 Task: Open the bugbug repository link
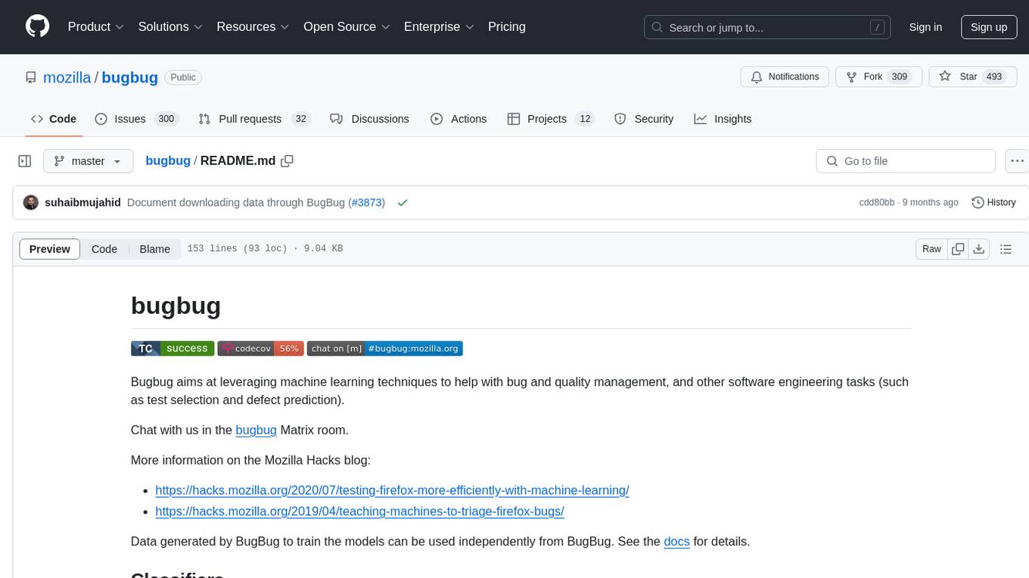click(x=129, y=77)
